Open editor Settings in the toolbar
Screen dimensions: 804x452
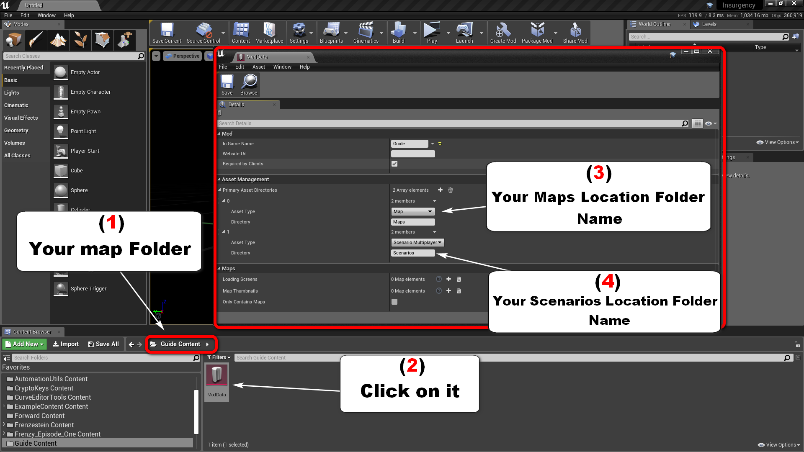point(299,33)
